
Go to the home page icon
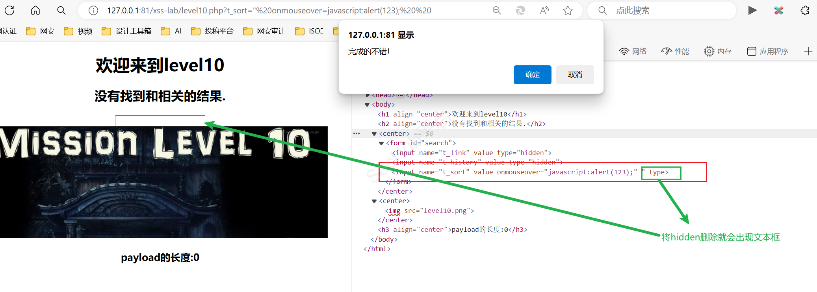pos(35,11)
